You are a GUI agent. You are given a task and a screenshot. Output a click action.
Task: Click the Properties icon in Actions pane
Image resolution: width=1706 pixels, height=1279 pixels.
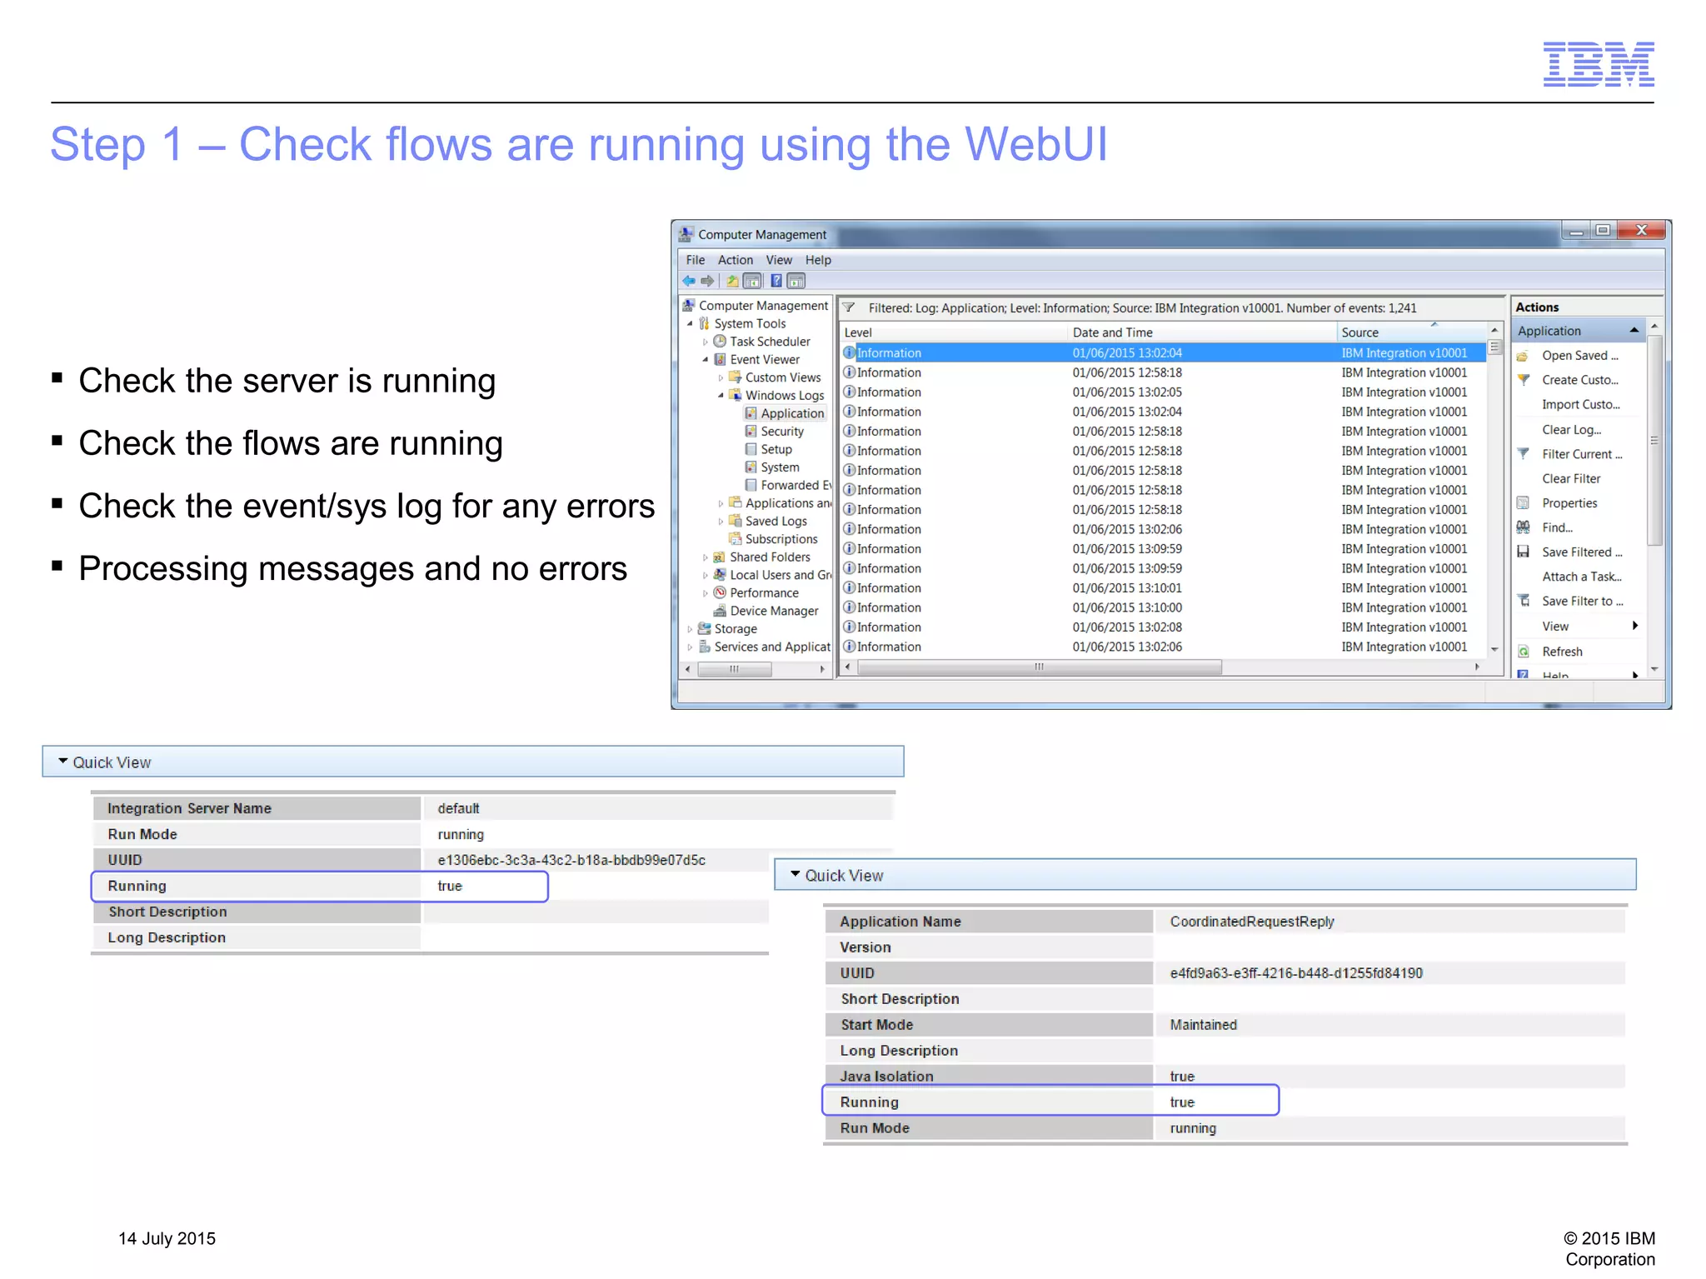click(1524, 502)
